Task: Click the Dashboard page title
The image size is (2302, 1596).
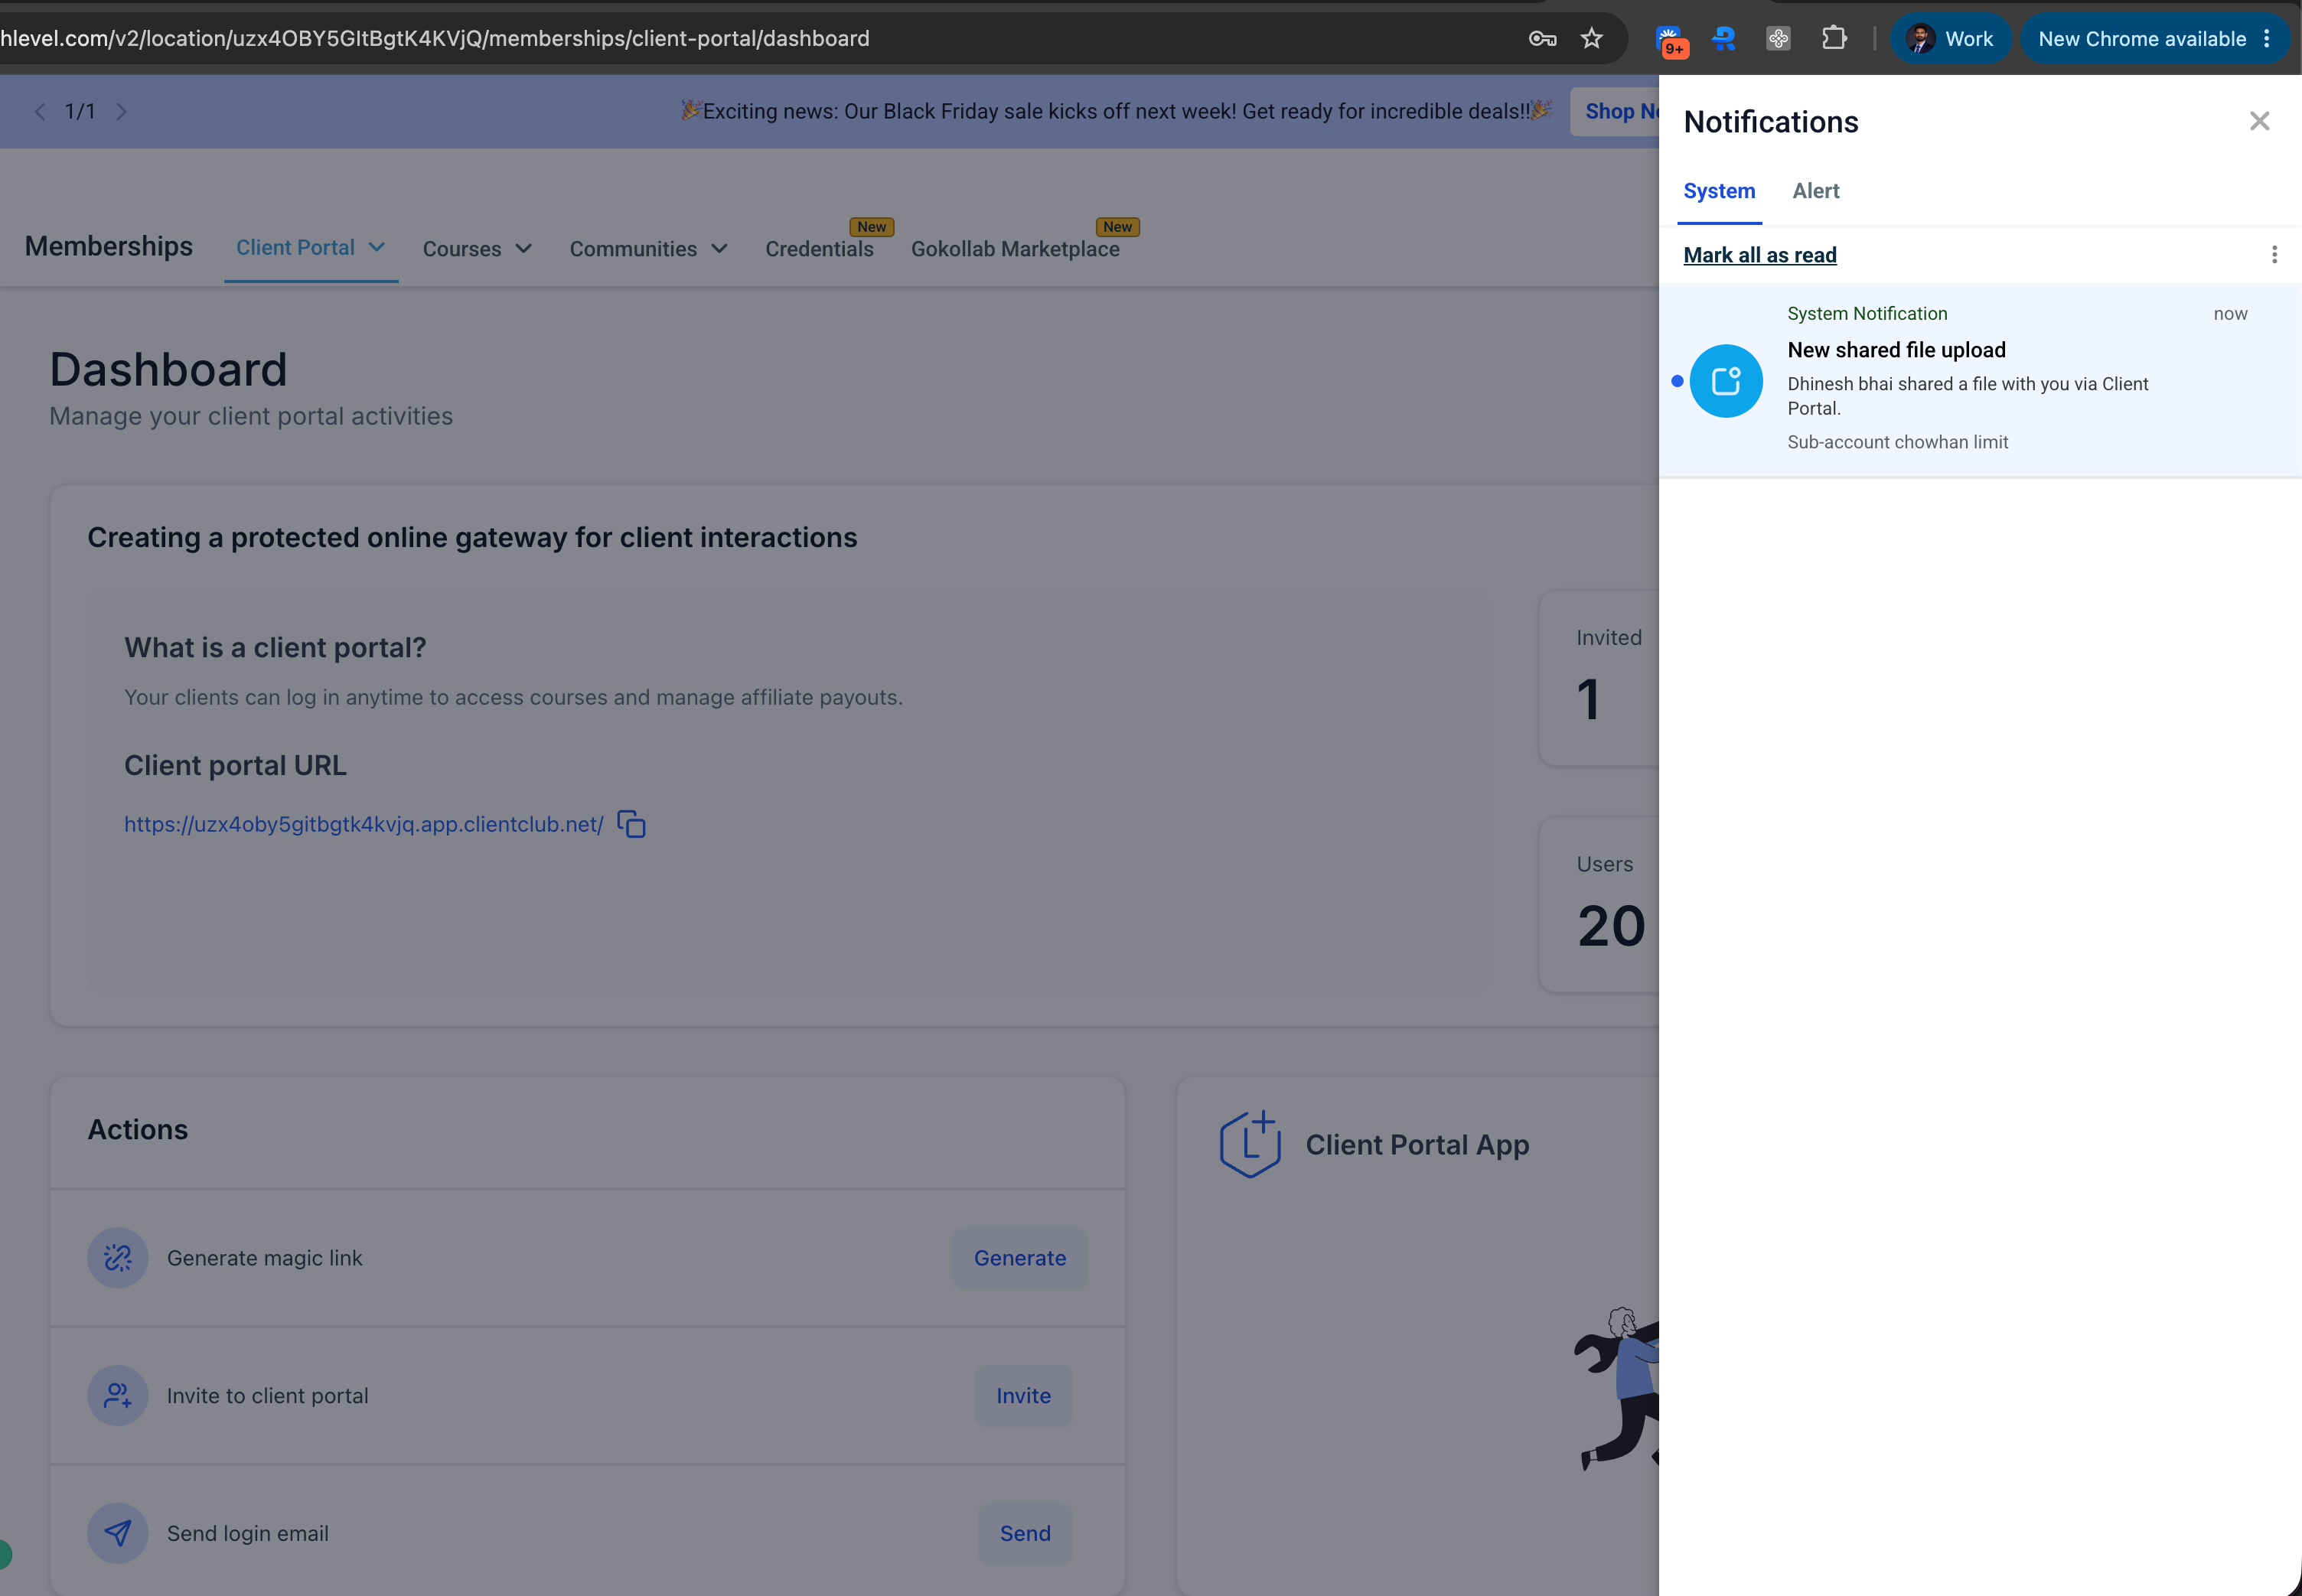Action: click(168, 369)
